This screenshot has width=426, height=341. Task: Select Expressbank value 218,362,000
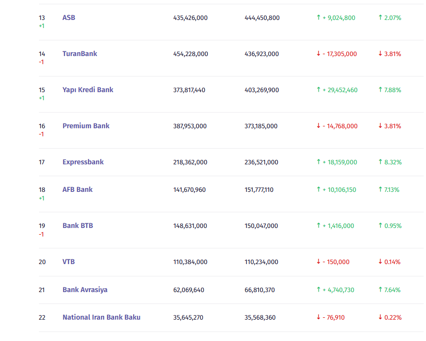point(190,162)
